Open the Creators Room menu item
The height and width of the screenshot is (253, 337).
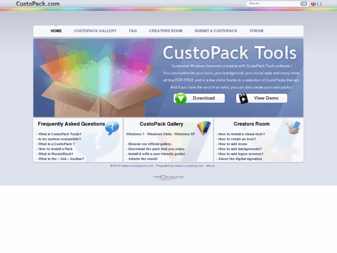coord(165,31)
